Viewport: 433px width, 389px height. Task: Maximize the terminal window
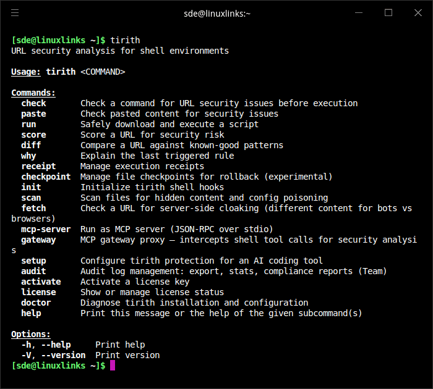point(388,13)
